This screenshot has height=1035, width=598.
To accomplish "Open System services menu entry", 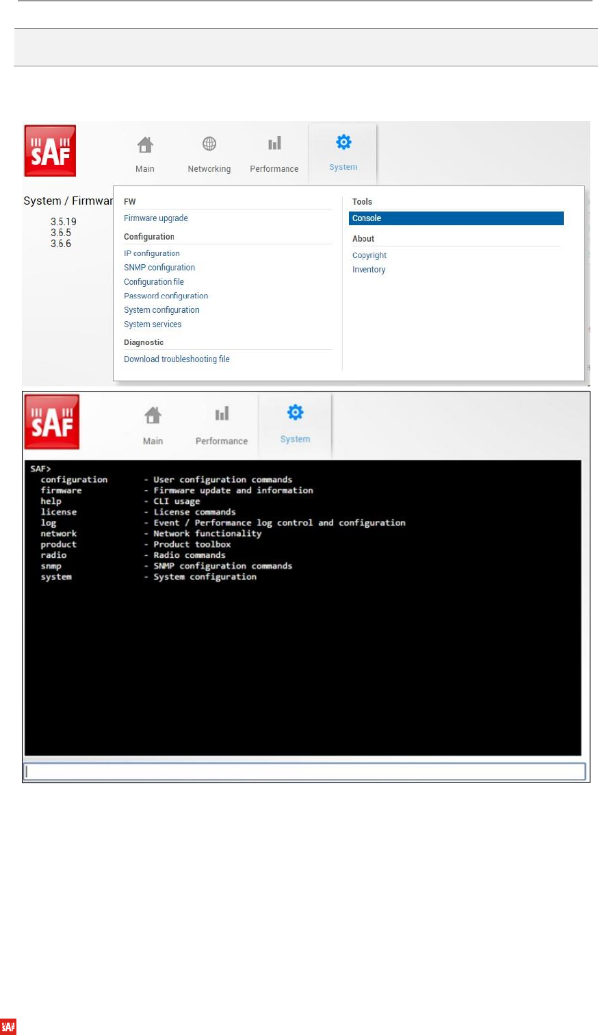I will [x=153, y=324].
